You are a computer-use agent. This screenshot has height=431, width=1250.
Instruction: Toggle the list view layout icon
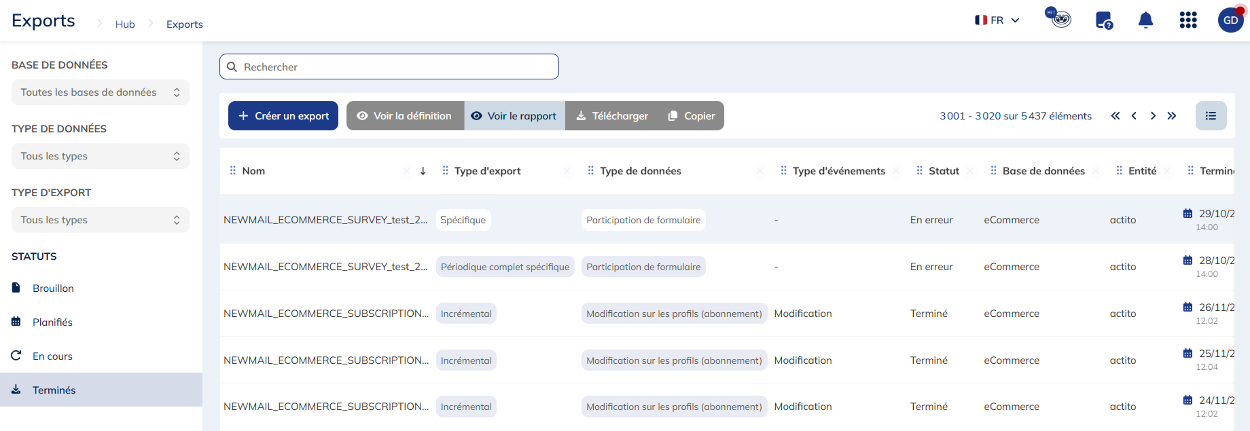1211,116
